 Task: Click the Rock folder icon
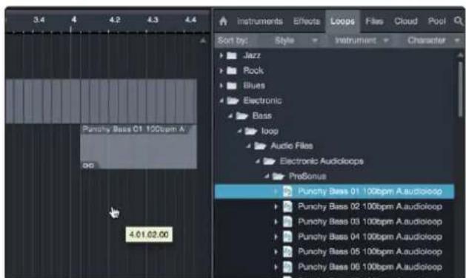pos(232,71)
